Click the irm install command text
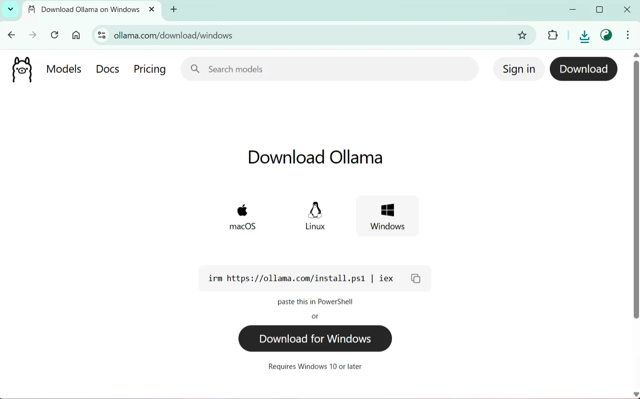This screenshot has height=399, width=640. pyautogui.click(x=301, y=278)
